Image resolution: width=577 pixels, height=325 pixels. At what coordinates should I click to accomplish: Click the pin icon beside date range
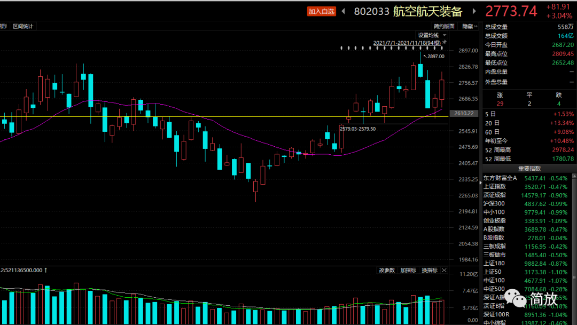[x=445, y=42]
